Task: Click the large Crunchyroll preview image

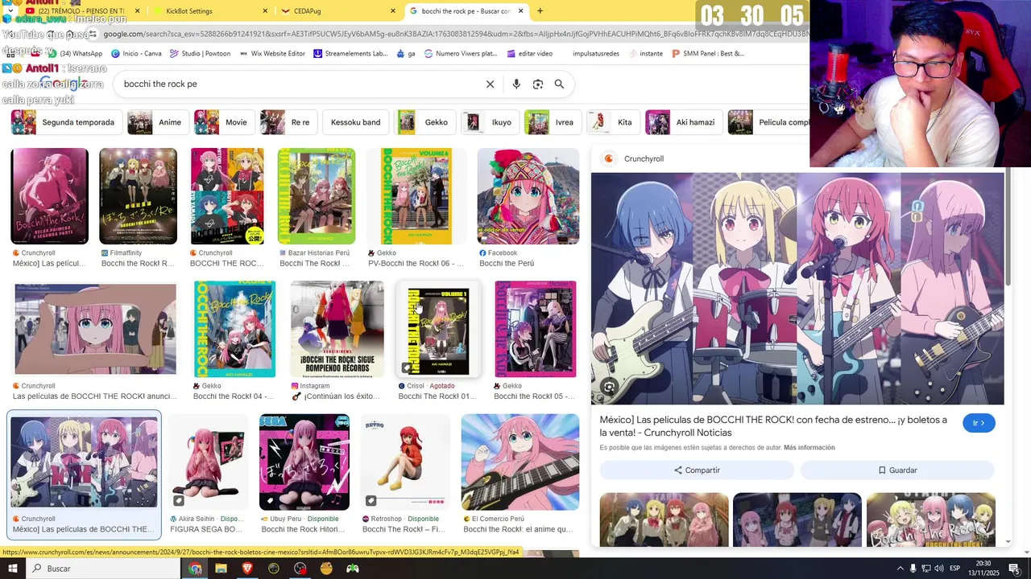Action: click(797, 288)
